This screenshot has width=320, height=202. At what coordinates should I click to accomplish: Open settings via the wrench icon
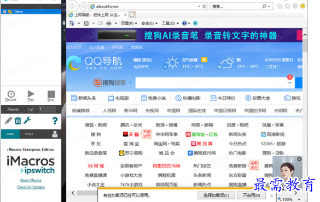(x=27, y=120)
